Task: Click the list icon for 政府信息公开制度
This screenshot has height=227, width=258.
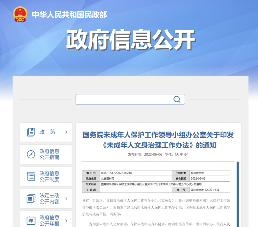Action: [31, 176]
